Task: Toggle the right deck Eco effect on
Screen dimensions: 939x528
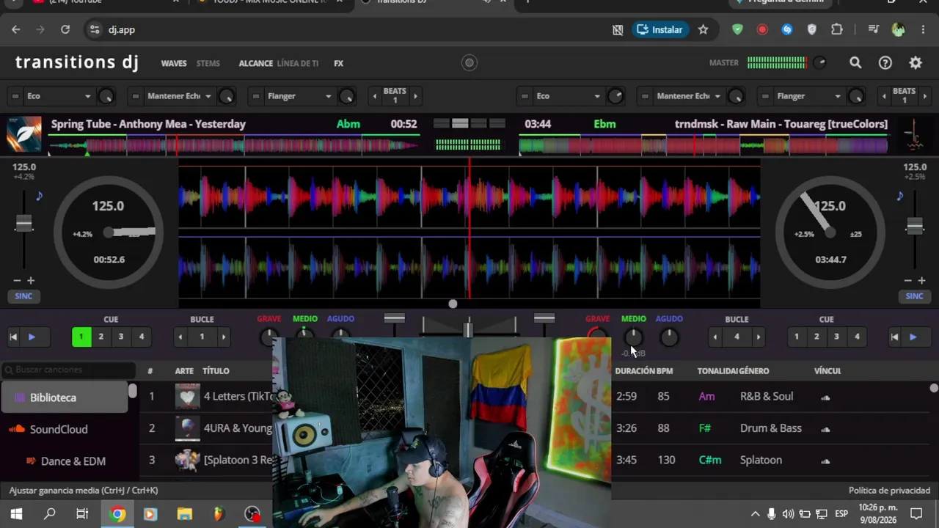Action: point(525,96)
